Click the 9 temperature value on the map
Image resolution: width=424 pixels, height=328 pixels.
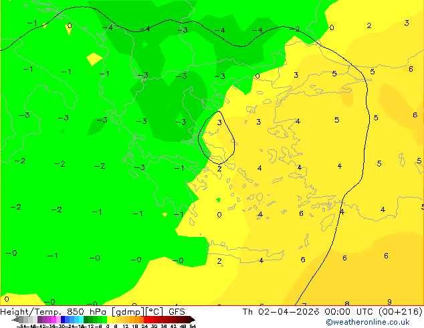click(x=389, y=302)
